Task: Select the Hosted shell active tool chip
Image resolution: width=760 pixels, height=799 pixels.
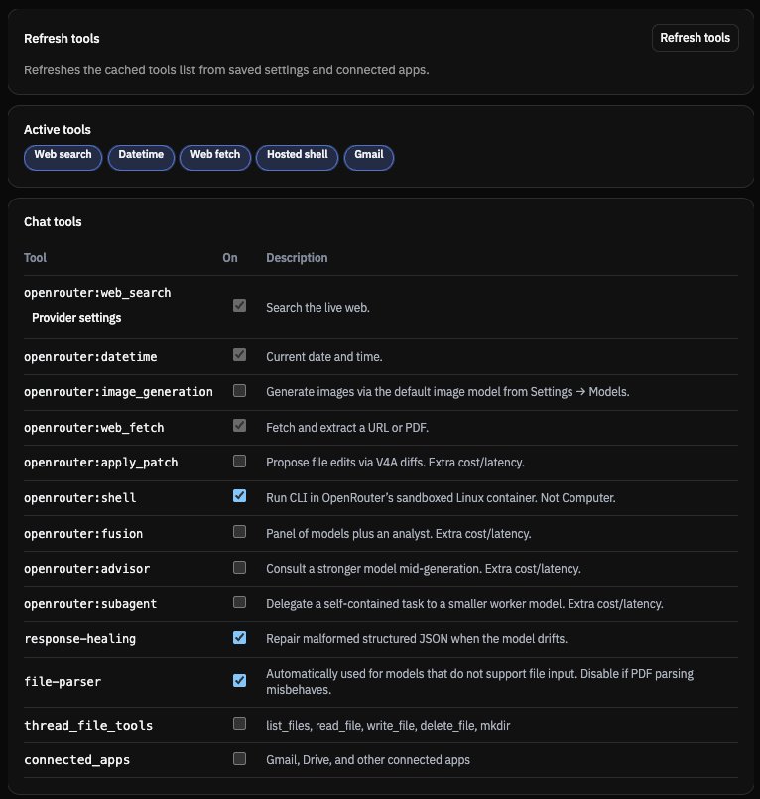Action: point(297,157)
